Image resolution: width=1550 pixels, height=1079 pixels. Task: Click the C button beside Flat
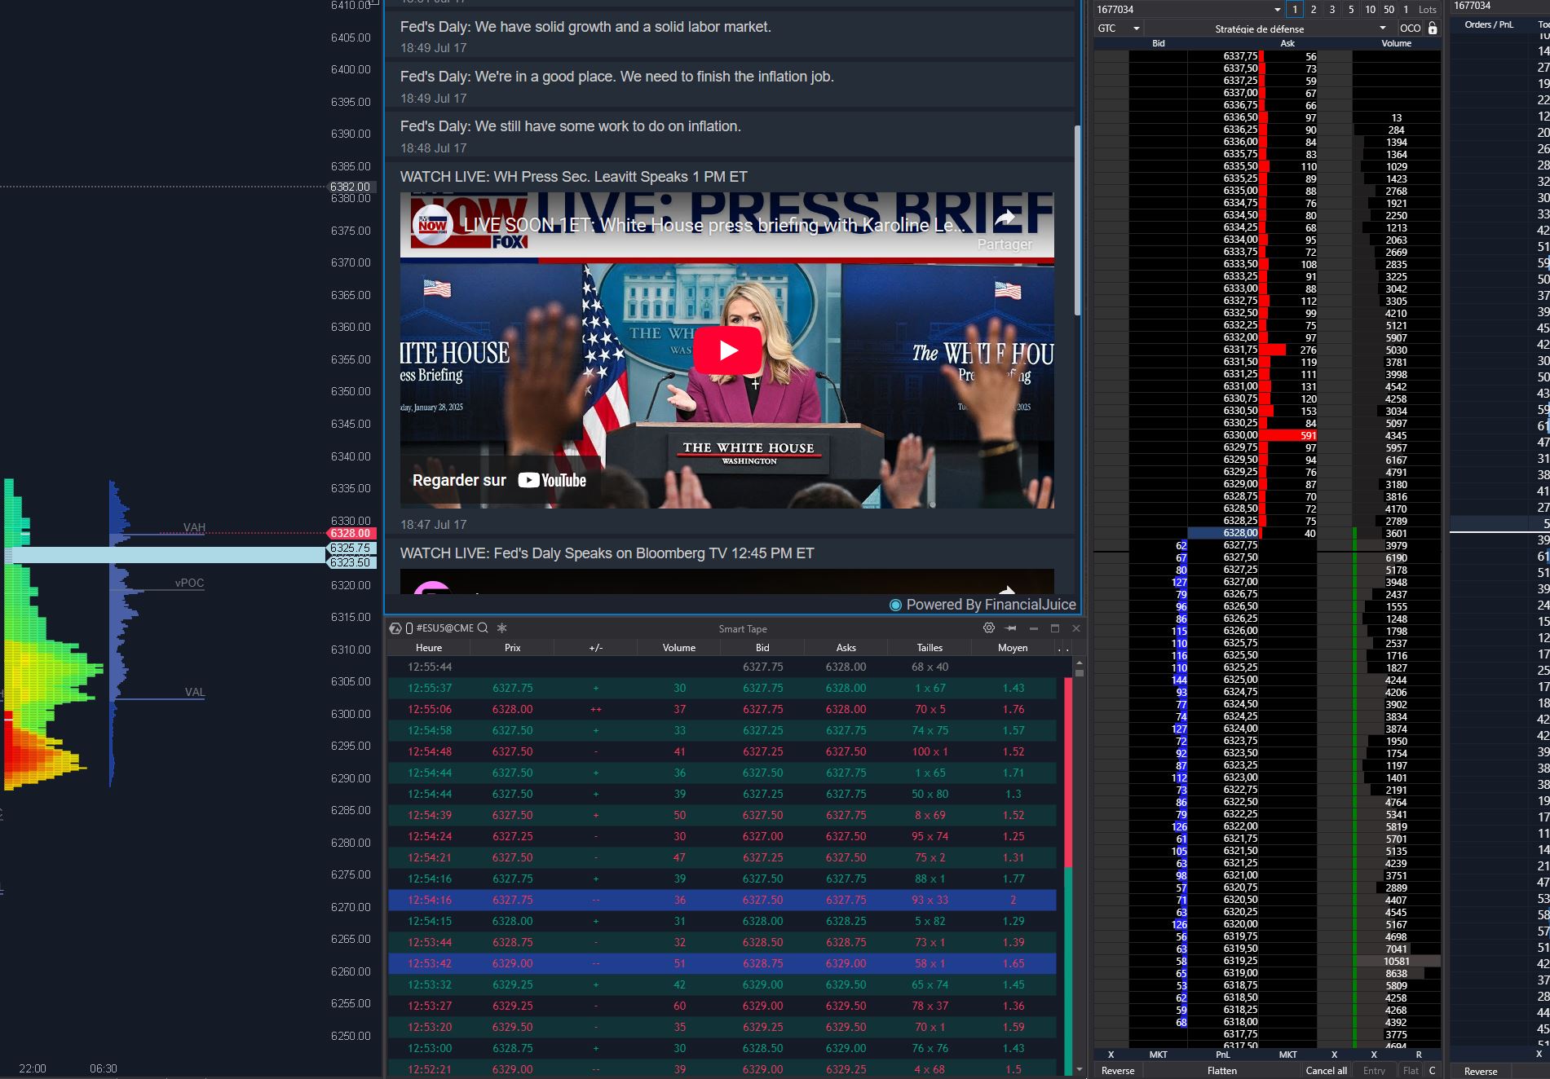tap(1433, 1071)
